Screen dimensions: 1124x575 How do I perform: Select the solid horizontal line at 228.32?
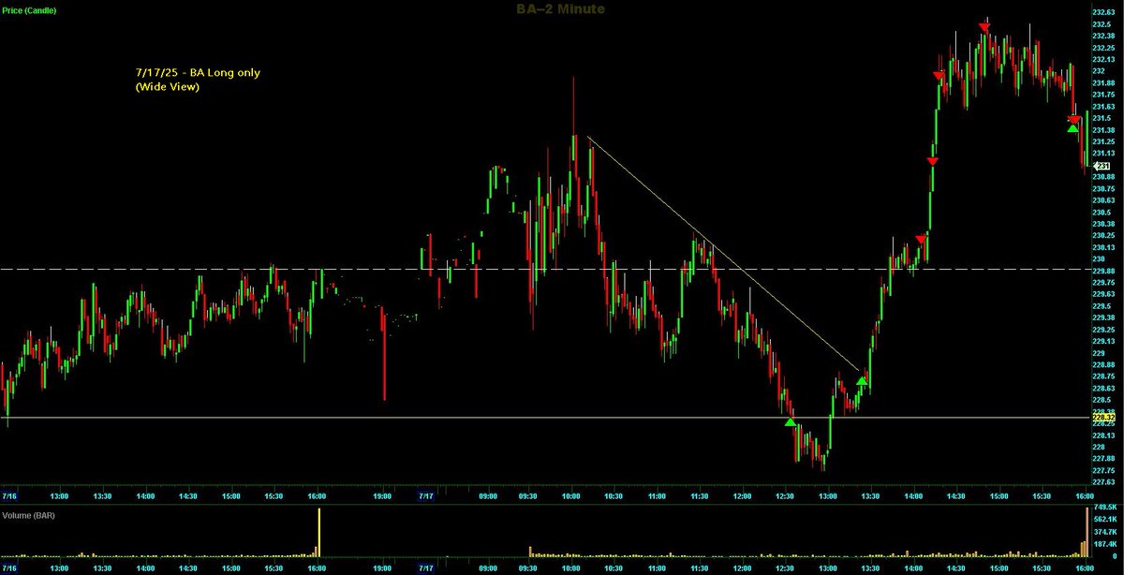[x=543, y=418]
